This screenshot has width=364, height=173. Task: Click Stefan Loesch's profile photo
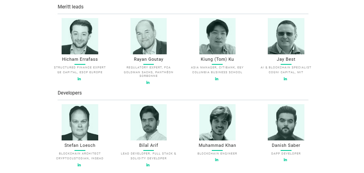coord(80,122)
